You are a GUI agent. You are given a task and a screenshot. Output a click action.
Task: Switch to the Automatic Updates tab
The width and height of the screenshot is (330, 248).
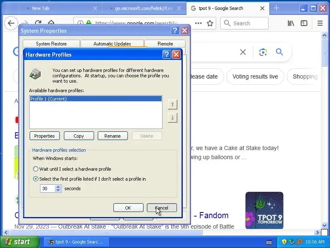click(x=112, y=44)
